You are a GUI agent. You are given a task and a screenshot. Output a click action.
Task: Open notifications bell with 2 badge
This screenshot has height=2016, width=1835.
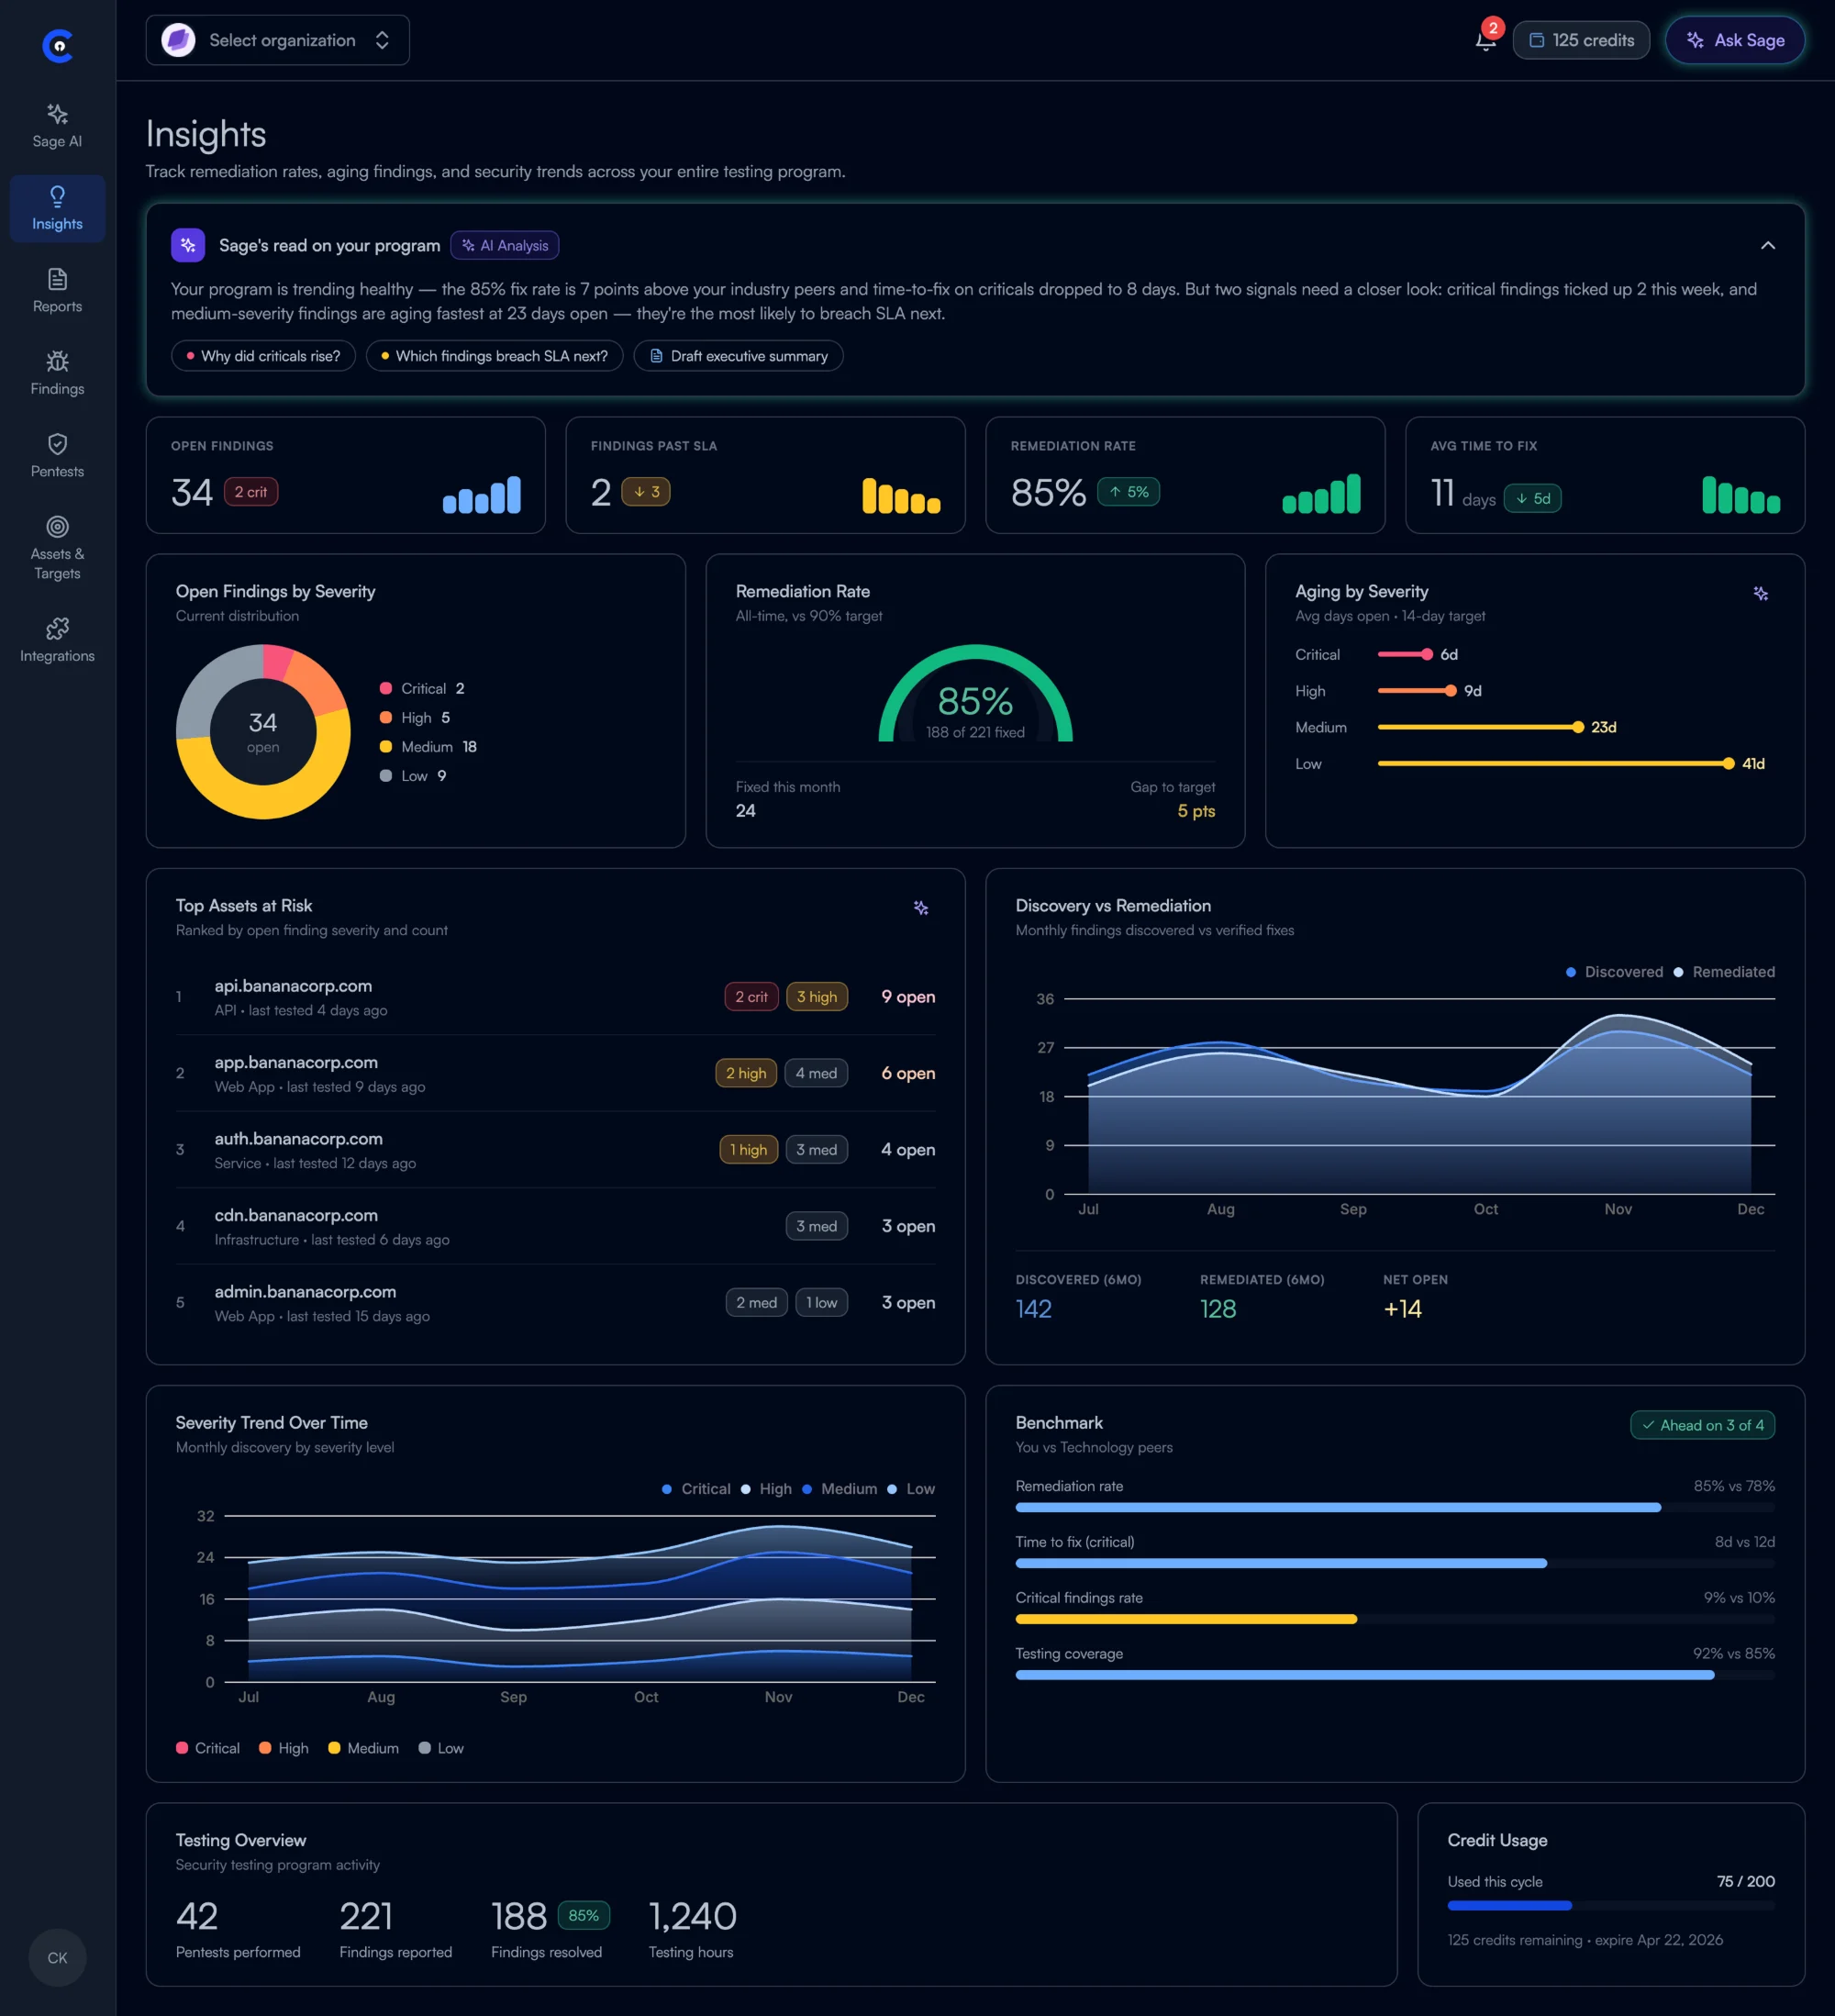click(1486, 40)
